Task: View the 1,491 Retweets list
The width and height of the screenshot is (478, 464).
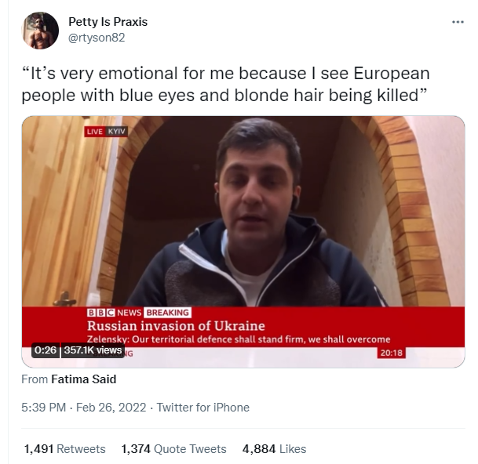Action: pos(64,449)
